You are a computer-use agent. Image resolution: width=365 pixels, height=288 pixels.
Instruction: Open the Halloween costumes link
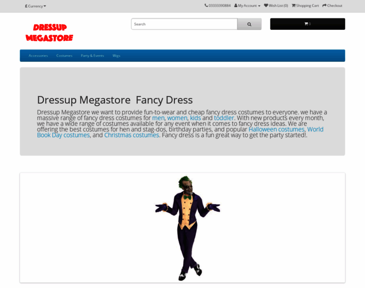tap(276, 129)
